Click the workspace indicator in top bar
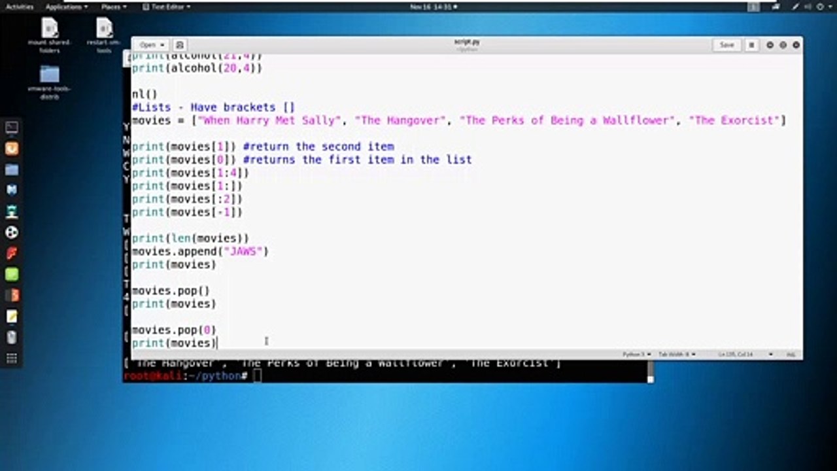Screen dimensions: 837x471 click(755, 7)
